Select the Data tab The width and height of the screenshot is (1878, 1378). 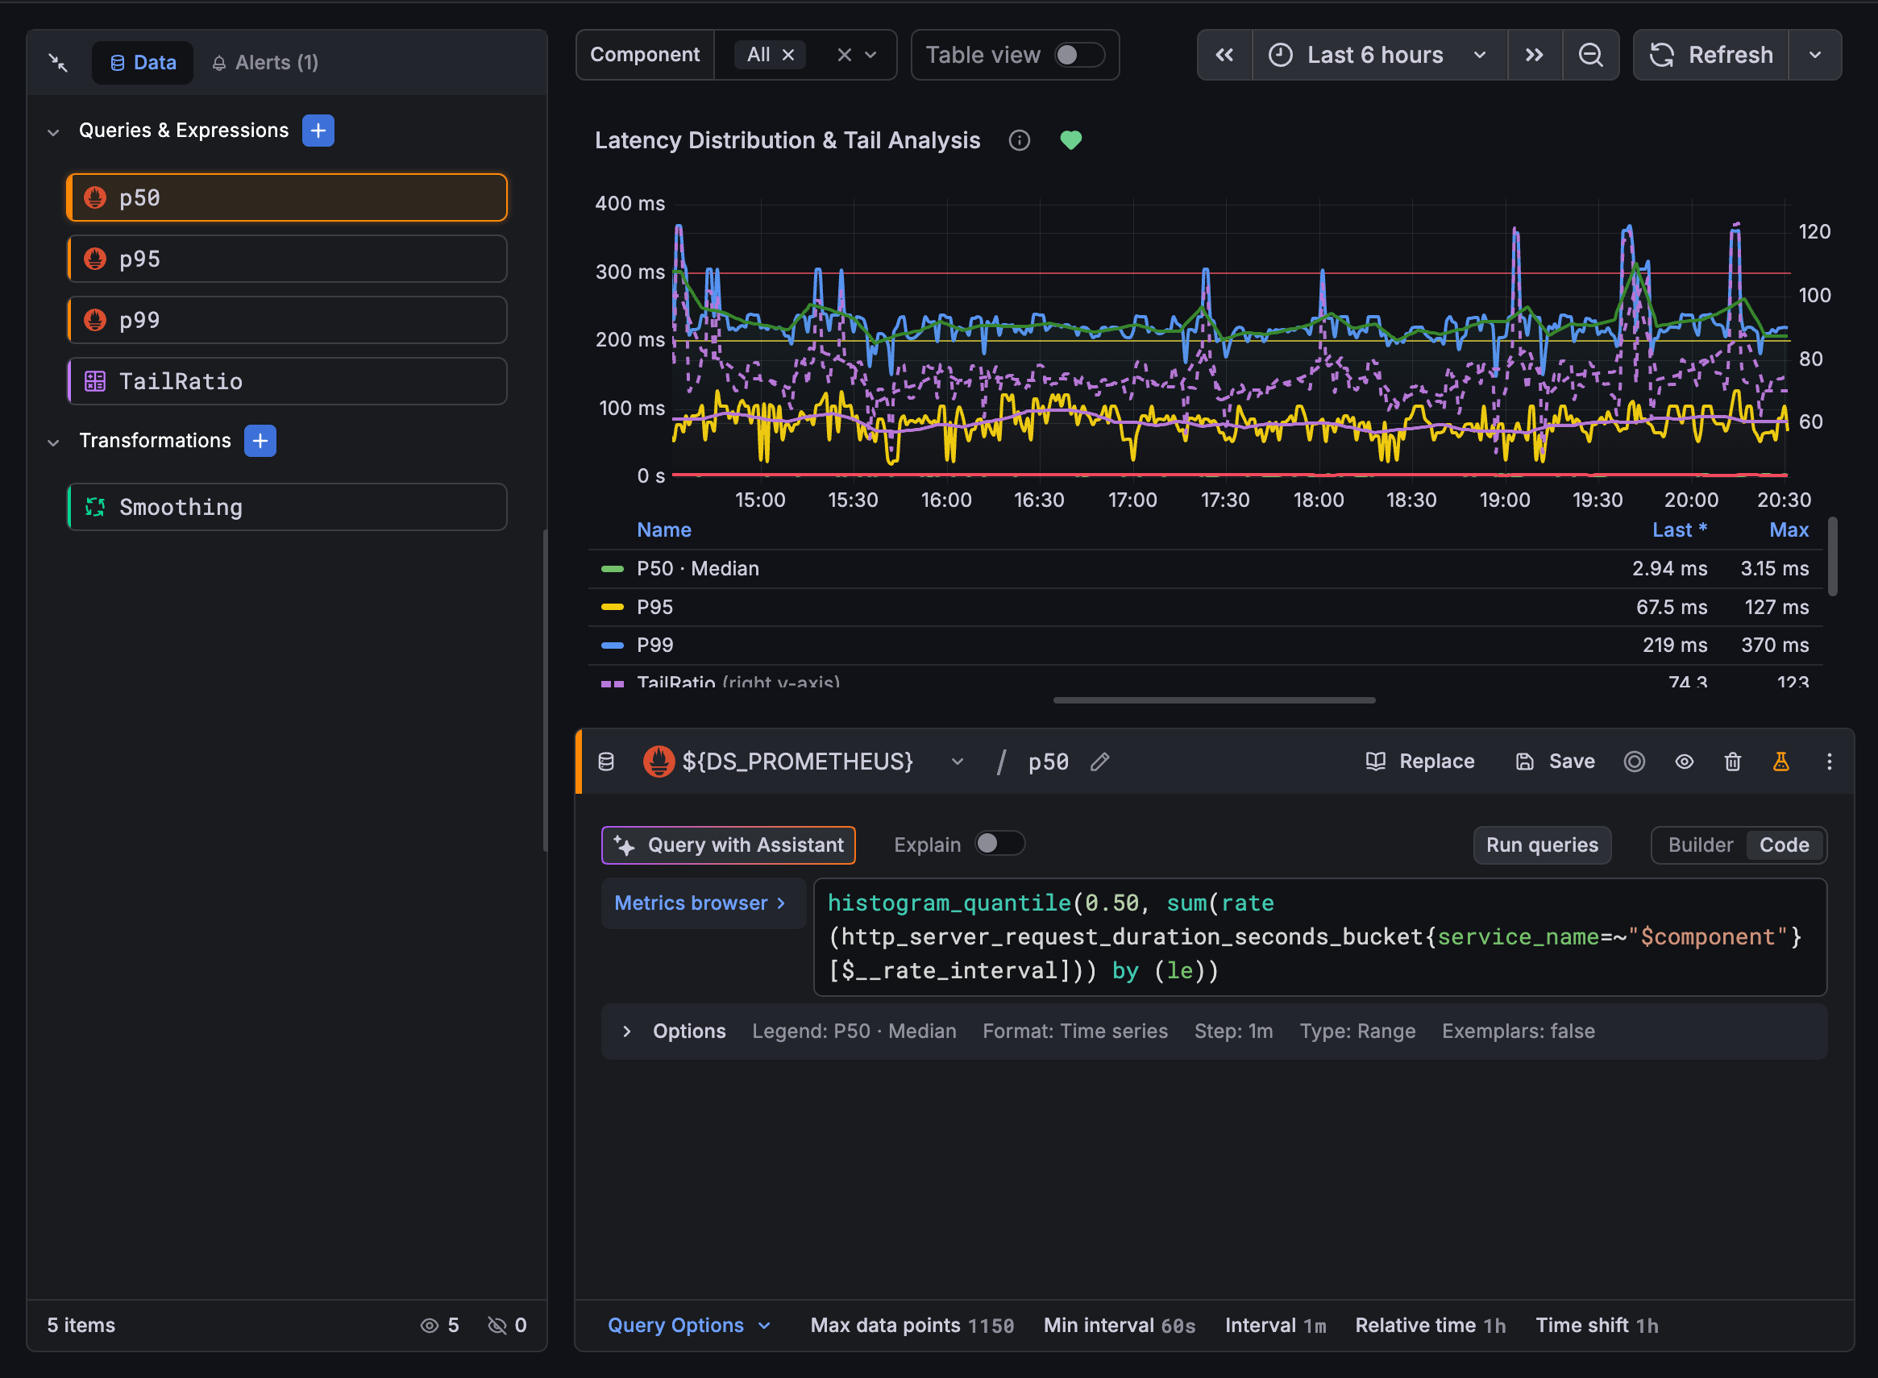coord(142,62)
